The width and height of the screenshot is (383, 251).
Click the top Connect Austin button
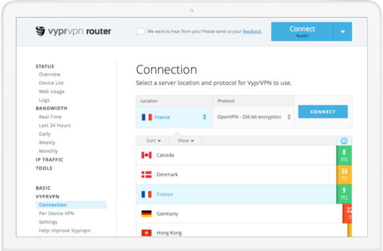tap(302, 32)
